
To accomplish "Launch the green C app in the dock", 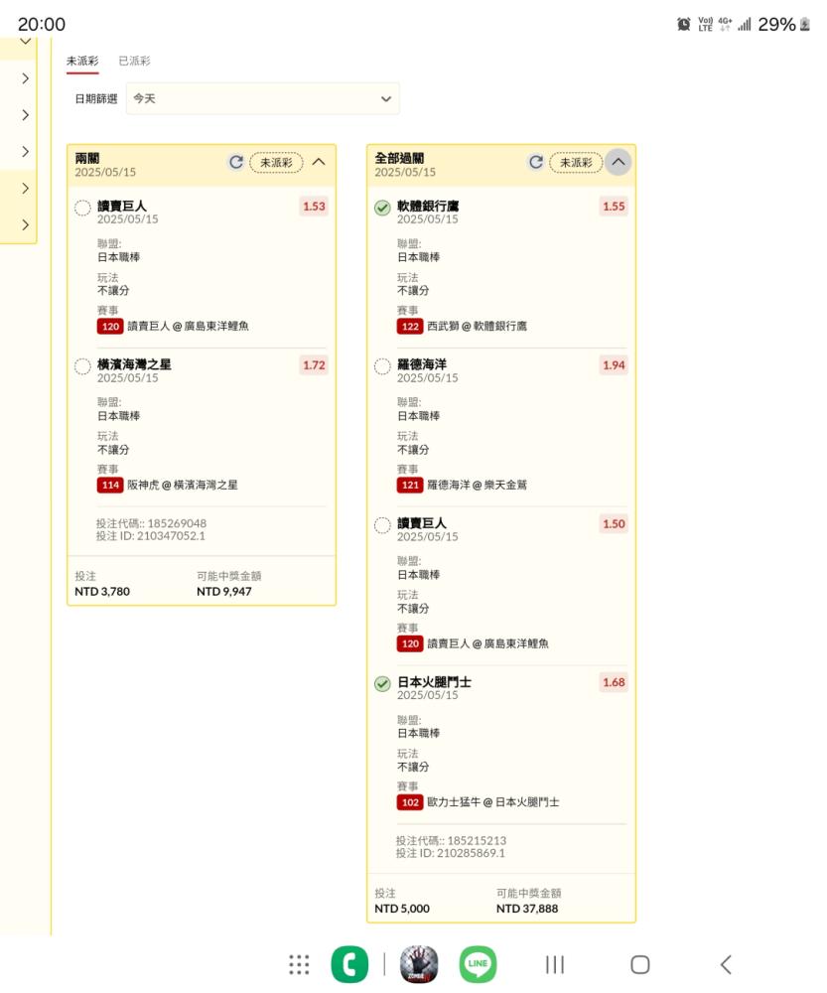I will (349, 964).
